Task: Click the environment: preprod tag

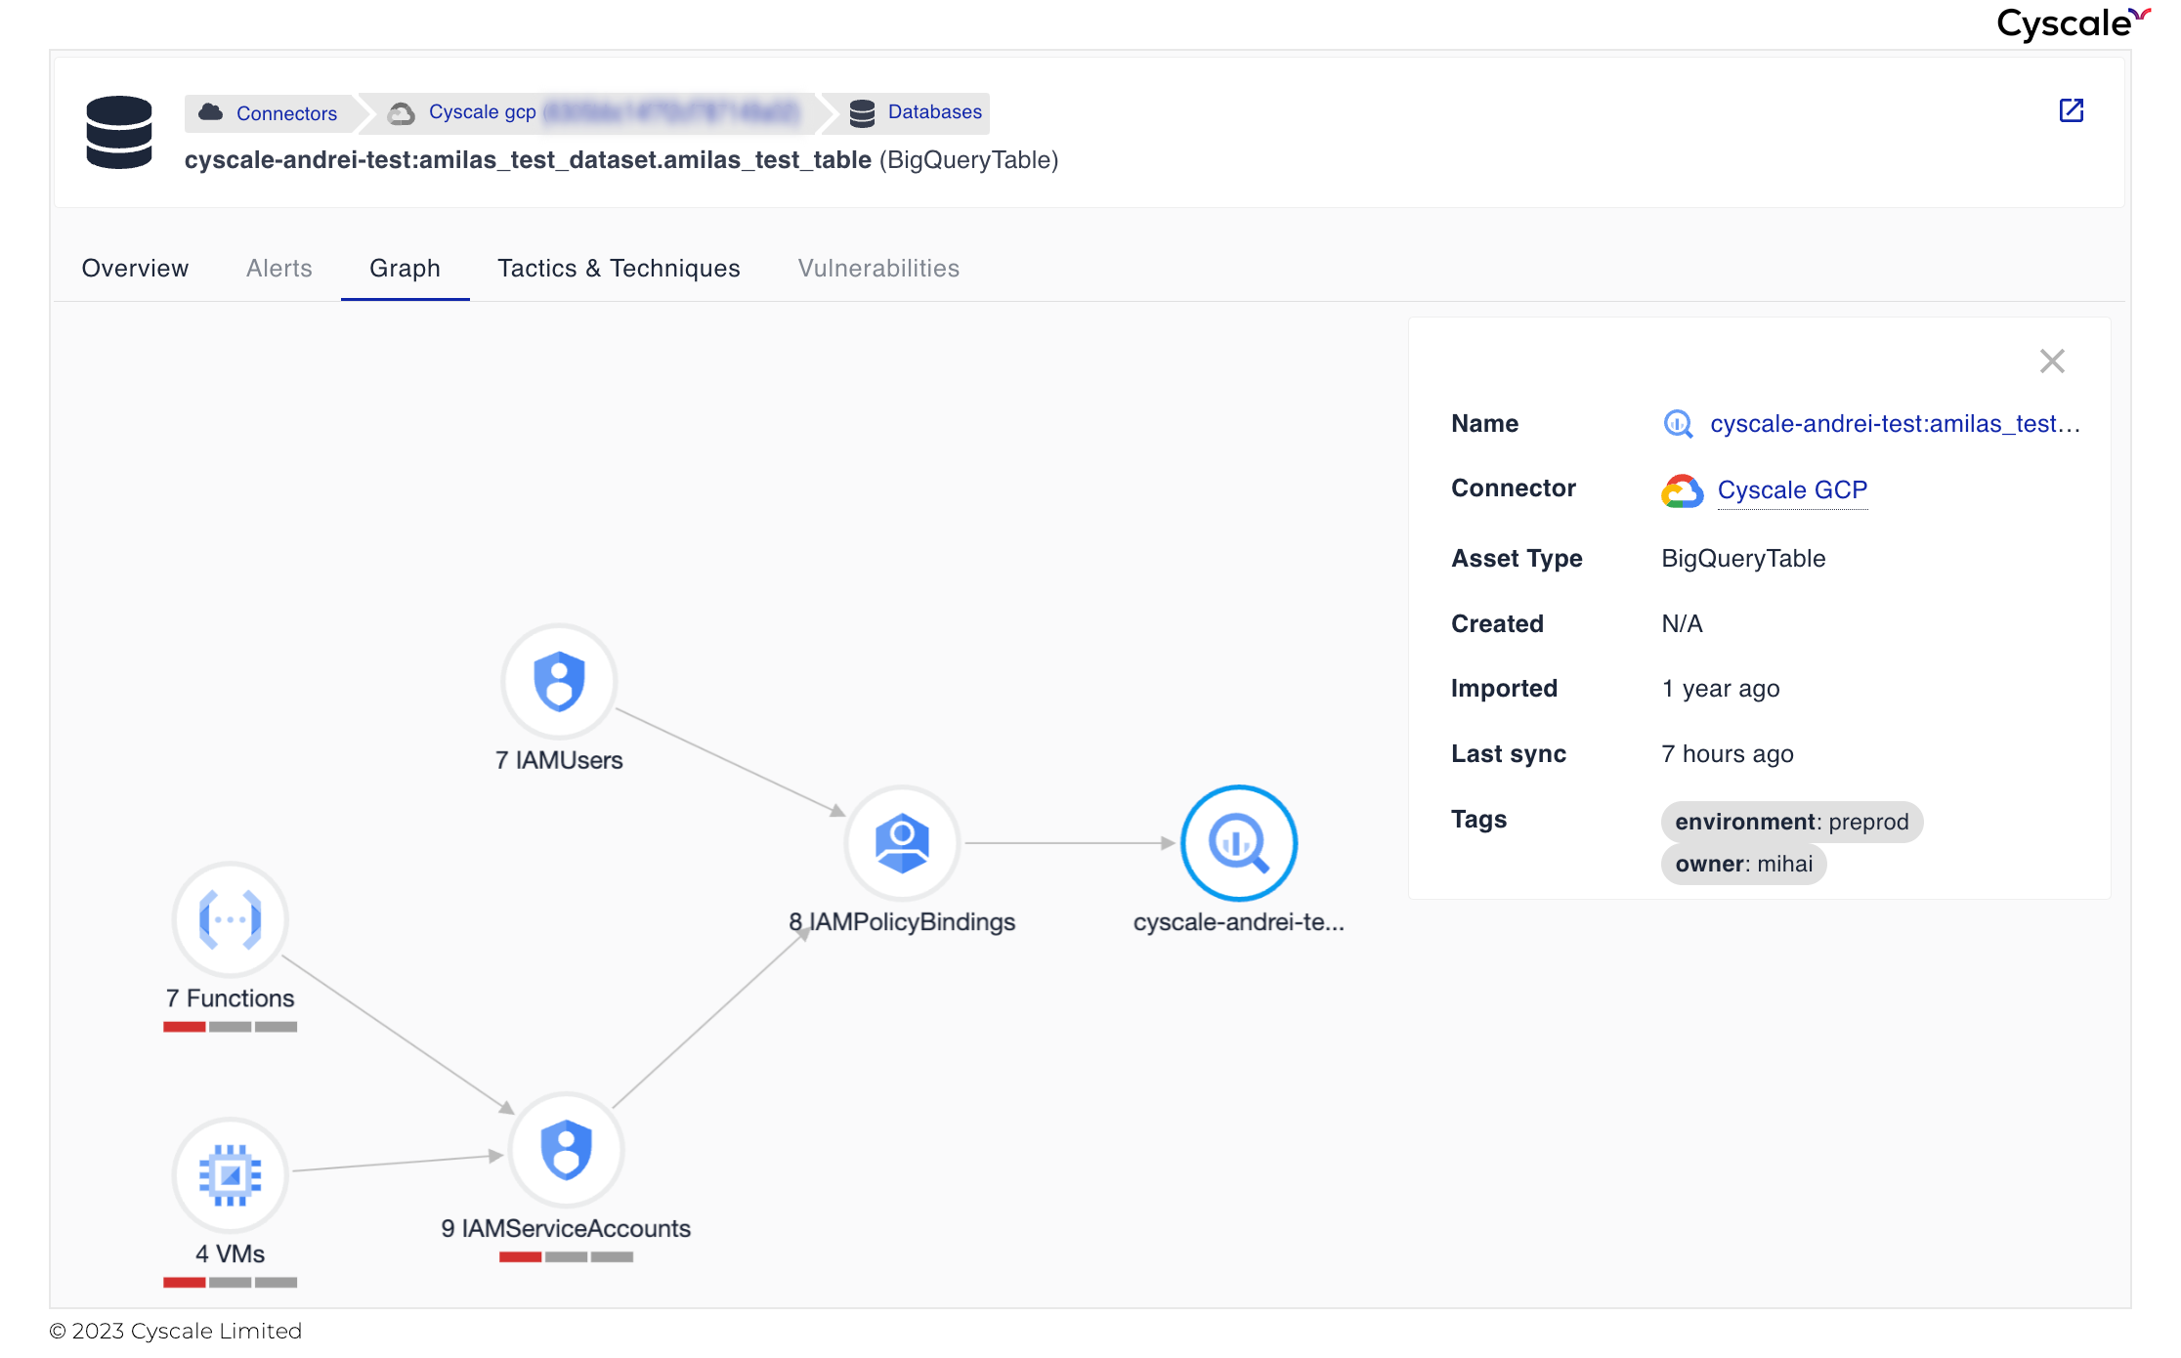Action: point(1792,822)
